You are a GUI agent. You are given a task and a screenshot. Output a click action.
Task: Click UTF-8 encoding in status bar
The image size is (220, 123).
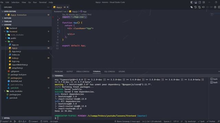tap(176, 121)
